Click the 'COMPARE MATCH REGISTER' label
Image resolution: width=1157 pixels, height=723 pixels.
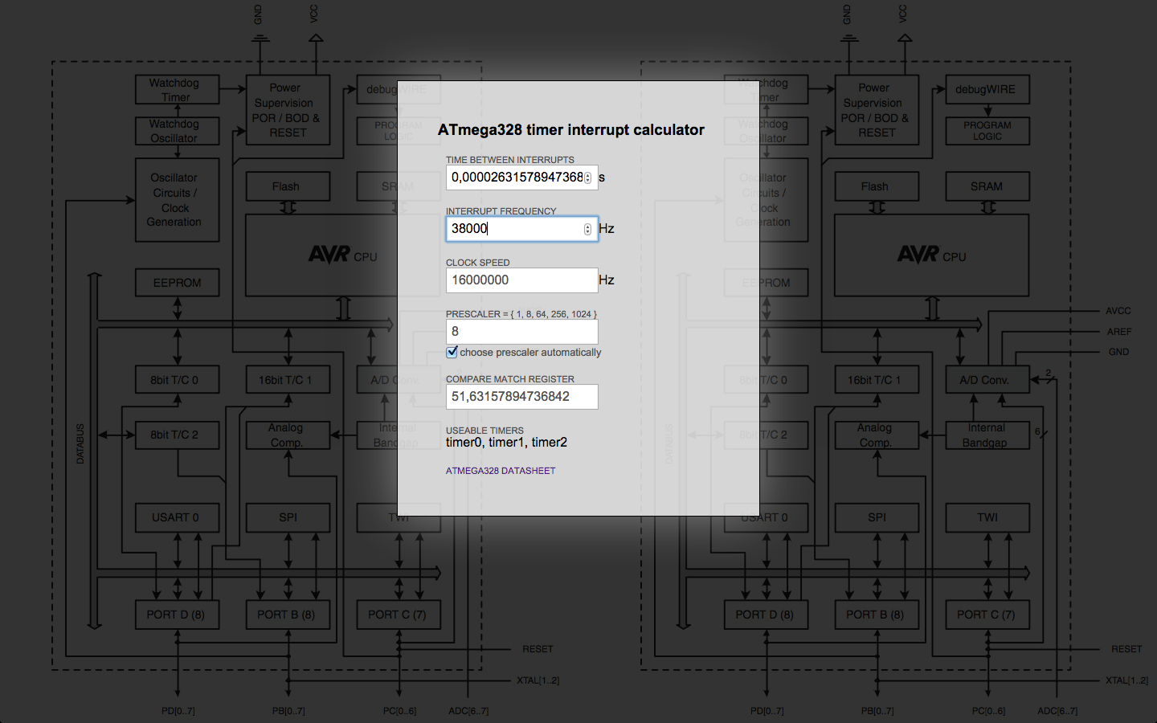510,379
